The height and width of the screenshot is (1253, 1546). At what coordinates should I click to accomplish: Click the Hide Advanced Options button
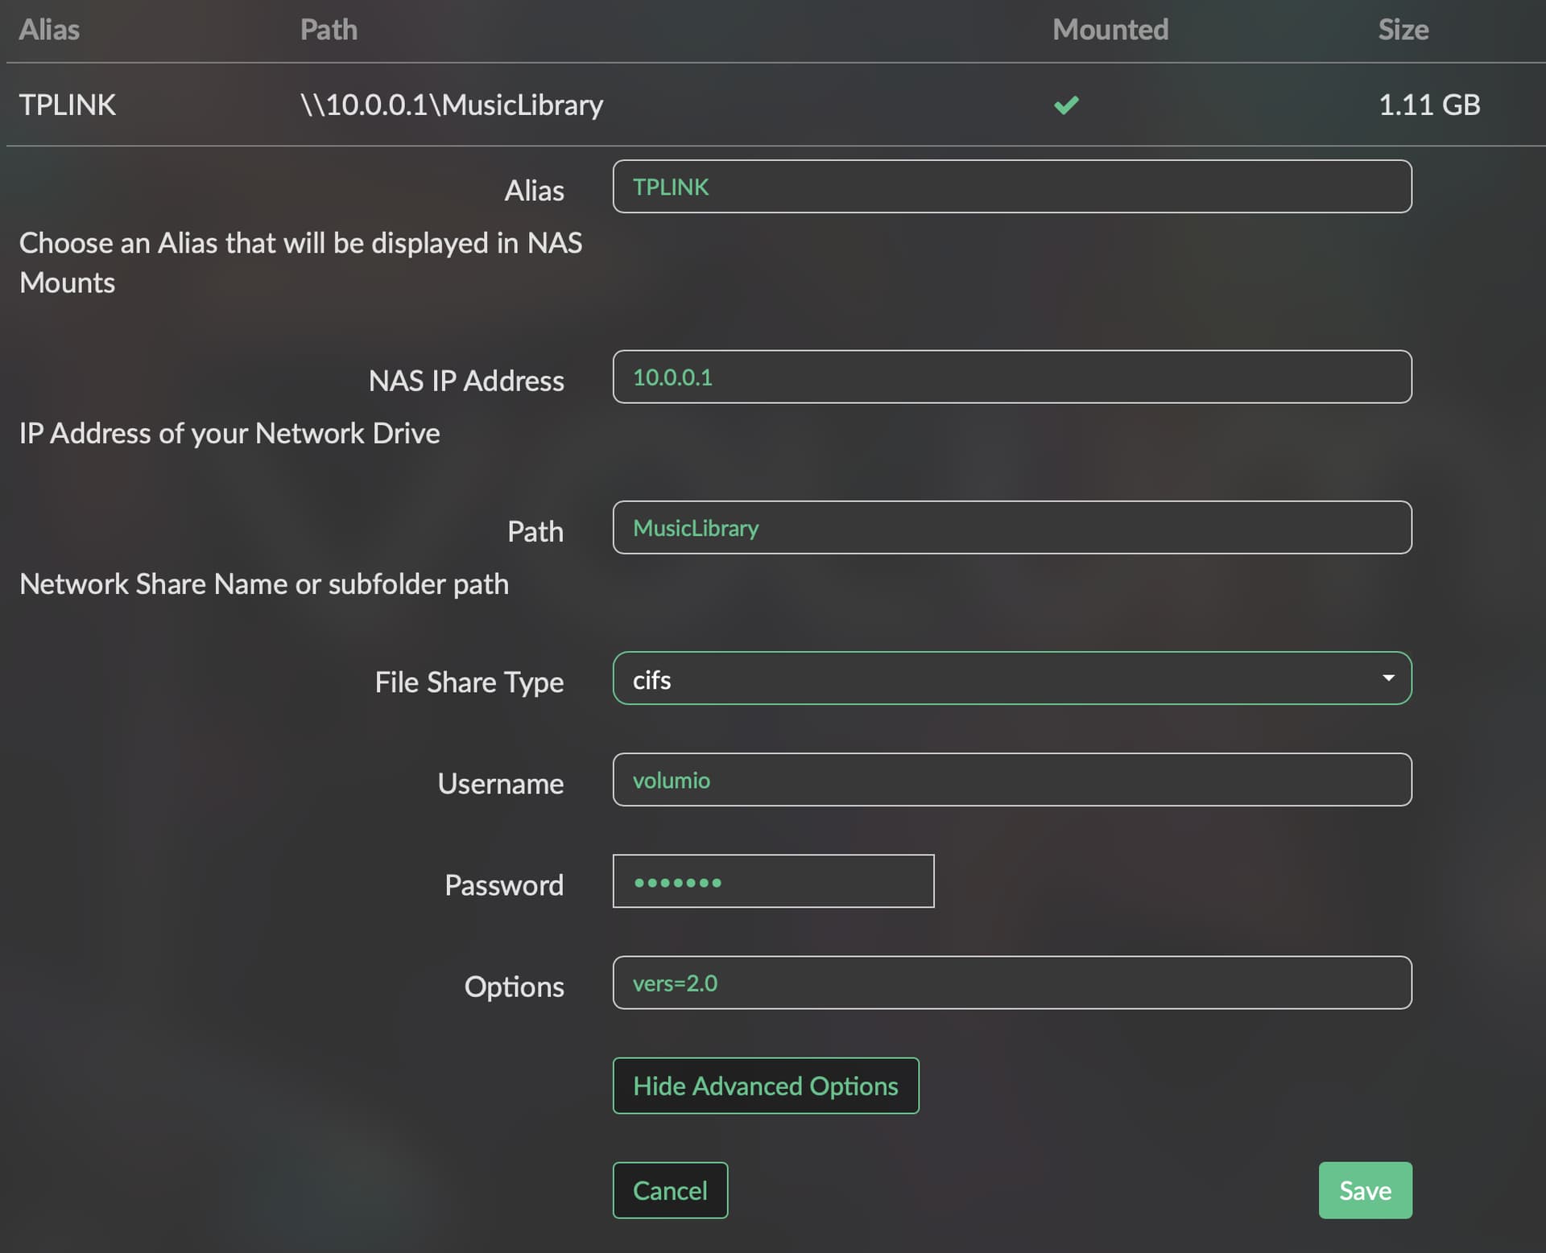tap(765, 1086)
